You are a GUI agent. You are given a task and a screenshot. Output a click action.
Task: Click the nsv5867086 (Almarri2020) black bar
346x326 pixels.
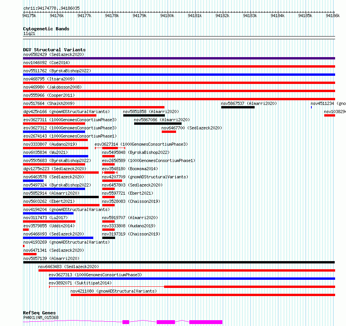[158, 124]
